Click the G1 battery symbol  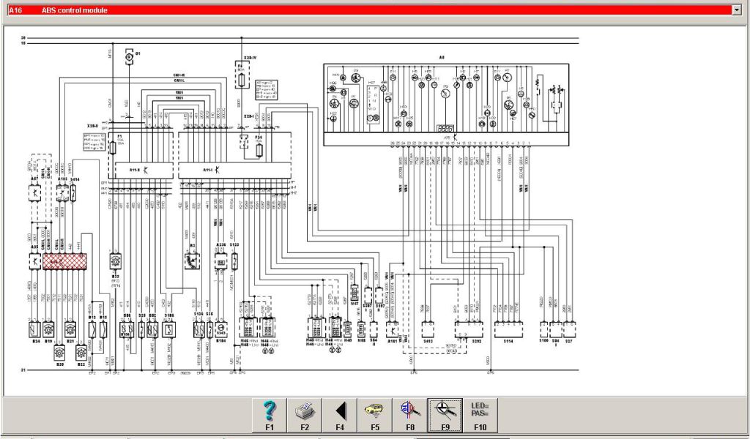click(129, 56)
